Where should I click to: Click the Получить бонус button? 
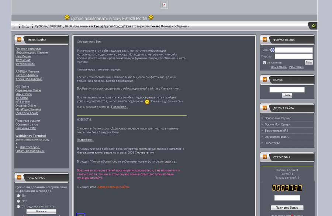click(x=287, y=208)
